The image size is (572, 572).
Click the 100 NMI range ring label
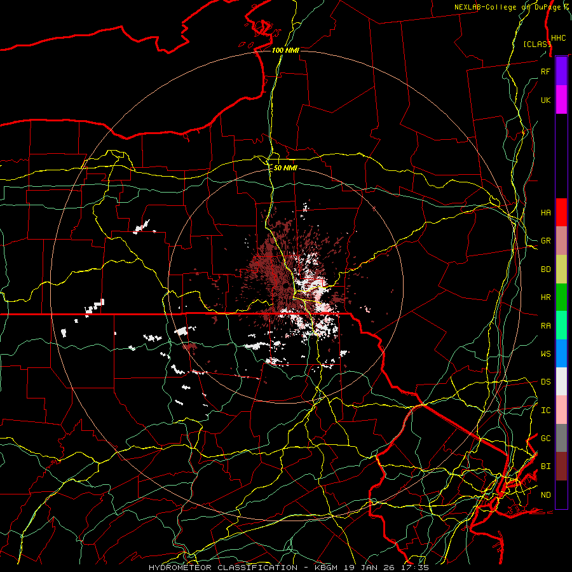[x=285, y=50]
